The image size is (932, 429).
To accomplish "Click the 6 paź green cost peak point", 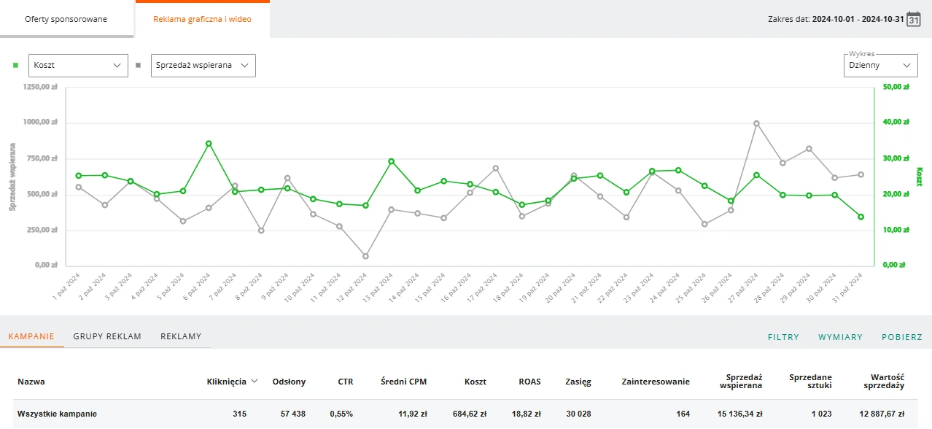I will [209, 144].
